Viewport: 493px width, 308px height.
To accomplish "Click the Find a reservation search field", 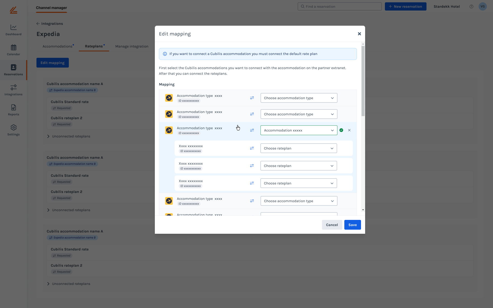I will (339, 7).
